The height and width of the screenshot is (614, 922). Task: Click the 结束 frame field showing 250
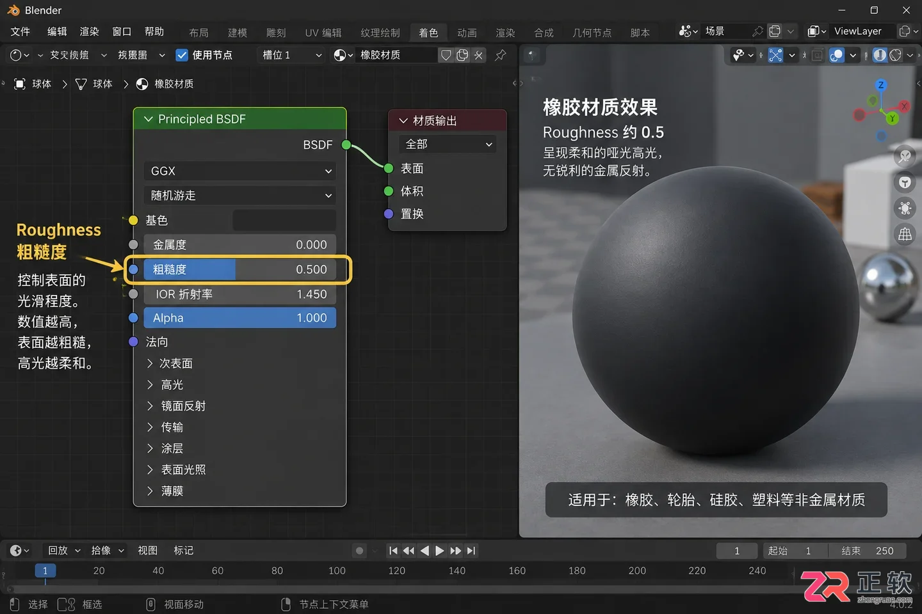[x=868, y=551]
